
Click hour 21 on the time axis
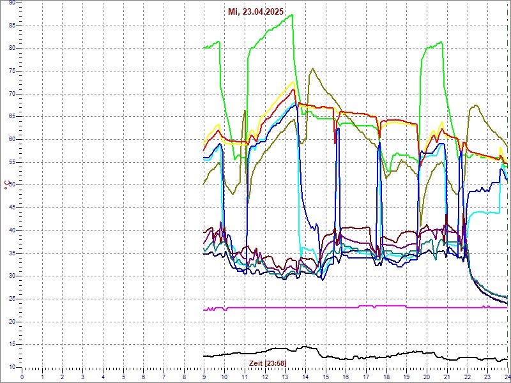point(446,377)
